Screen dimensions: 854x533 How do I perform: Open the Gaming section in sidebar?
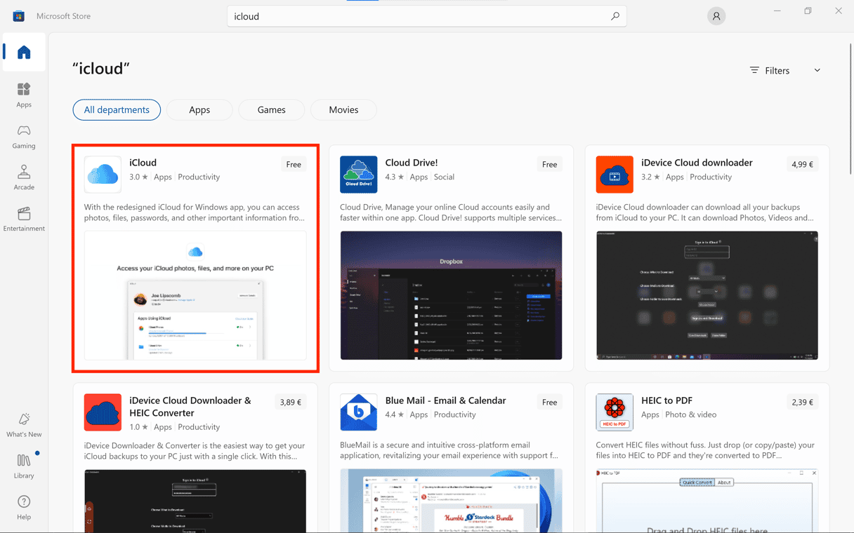click(24, 137)
